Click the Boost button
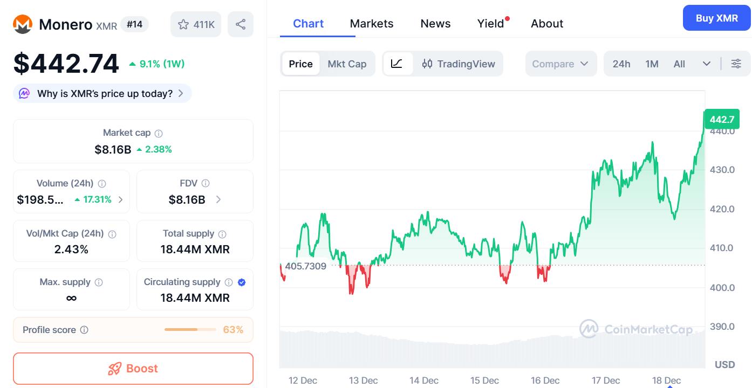Image resolution: width=752 pixels, height=388 pixels. pyautogui.click(x=133, y=369)
